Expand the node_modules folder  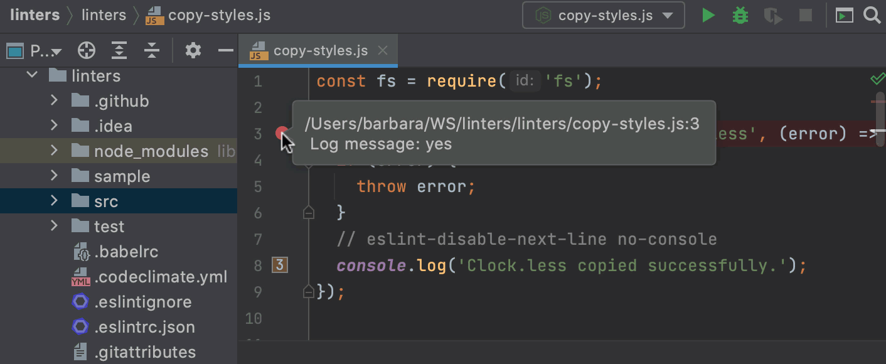pyautogui.click(x=54, y=151)
